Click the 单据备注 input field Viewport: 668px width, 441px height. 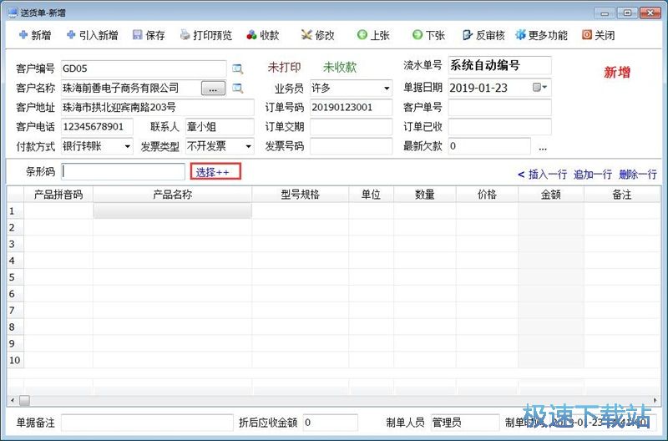[148, 423]
